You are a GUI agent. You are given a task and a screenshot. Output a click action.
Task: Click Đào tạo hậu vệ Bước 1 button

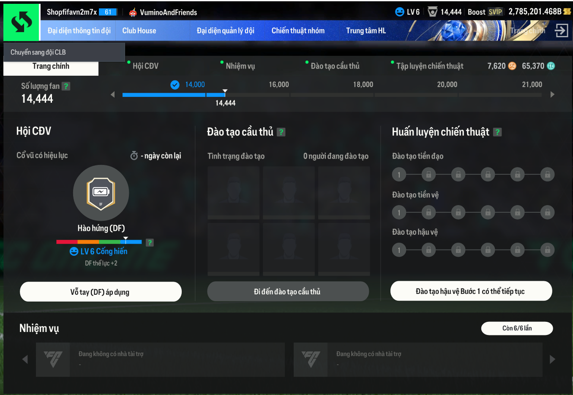tap(471, 291)
